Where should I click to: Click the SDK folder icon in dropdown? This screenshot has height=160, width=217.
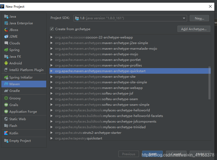click(x=77, y=18)
